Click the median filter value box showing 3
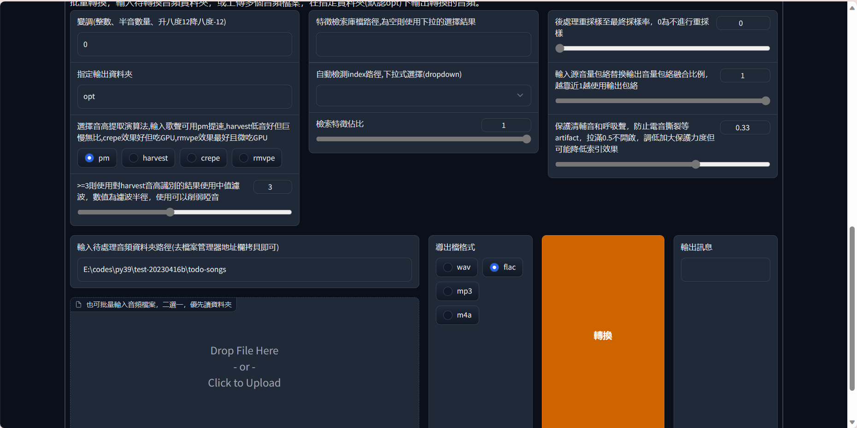 [x=273, y=187]
